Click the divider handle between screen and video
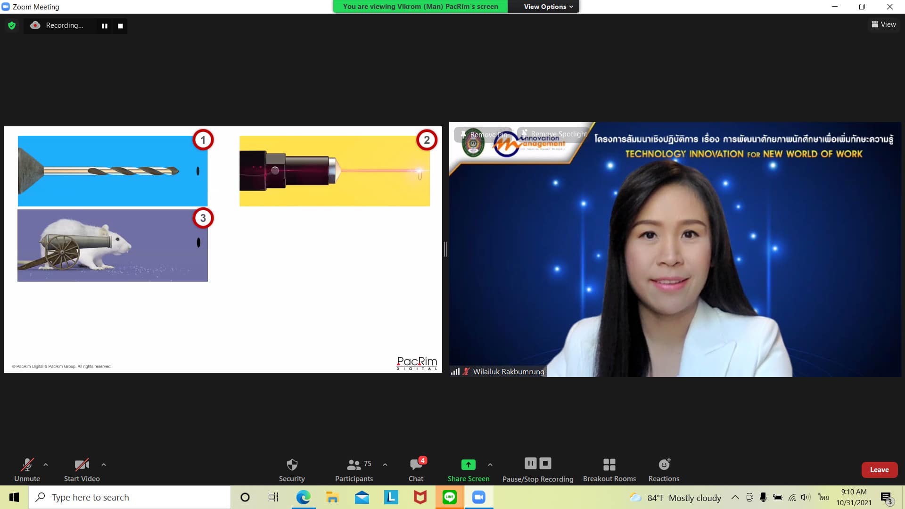 point(445,249)
